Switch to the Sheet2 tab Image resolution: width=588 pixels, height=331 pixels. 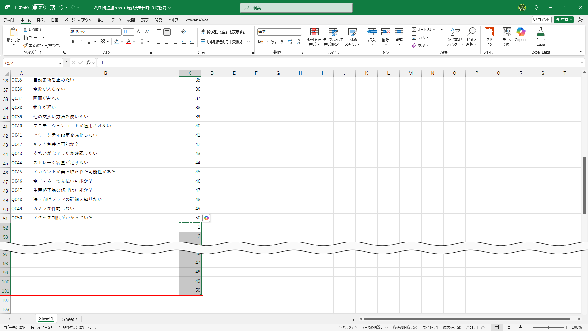pyautogui.click(x=70, y=319)
